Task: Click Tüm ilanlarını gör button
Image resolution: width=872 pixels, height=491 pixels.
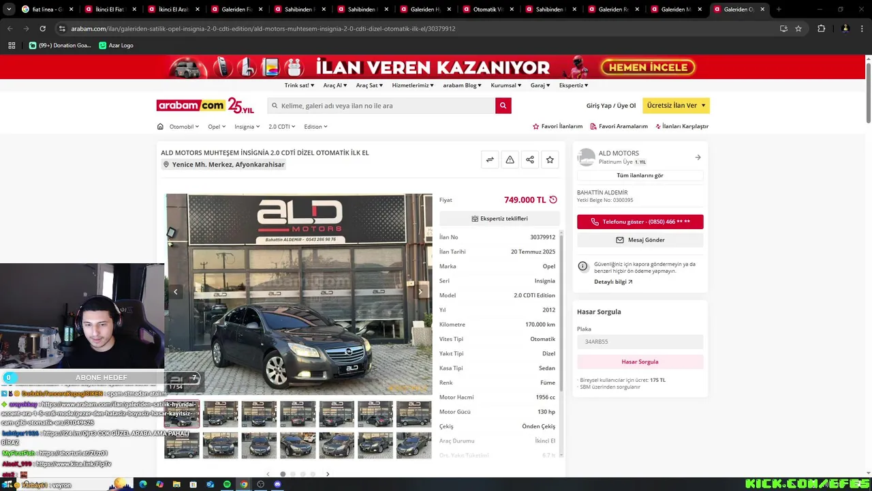Action: pos(640,175)
